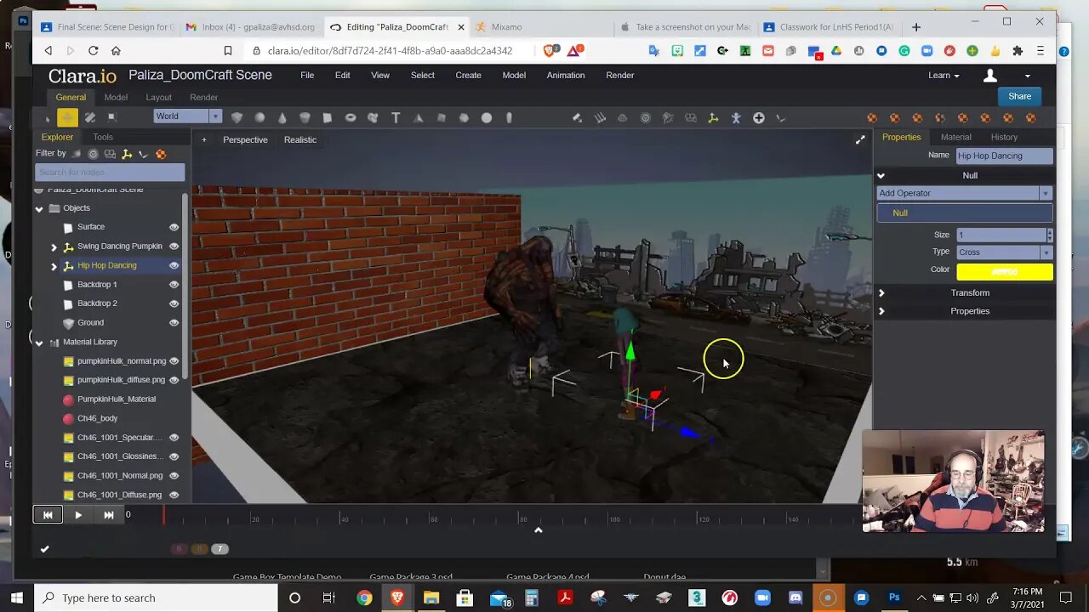Open Brave browser extensions puzzle icon
The image size is (1089, 612).
(1018, 51)
